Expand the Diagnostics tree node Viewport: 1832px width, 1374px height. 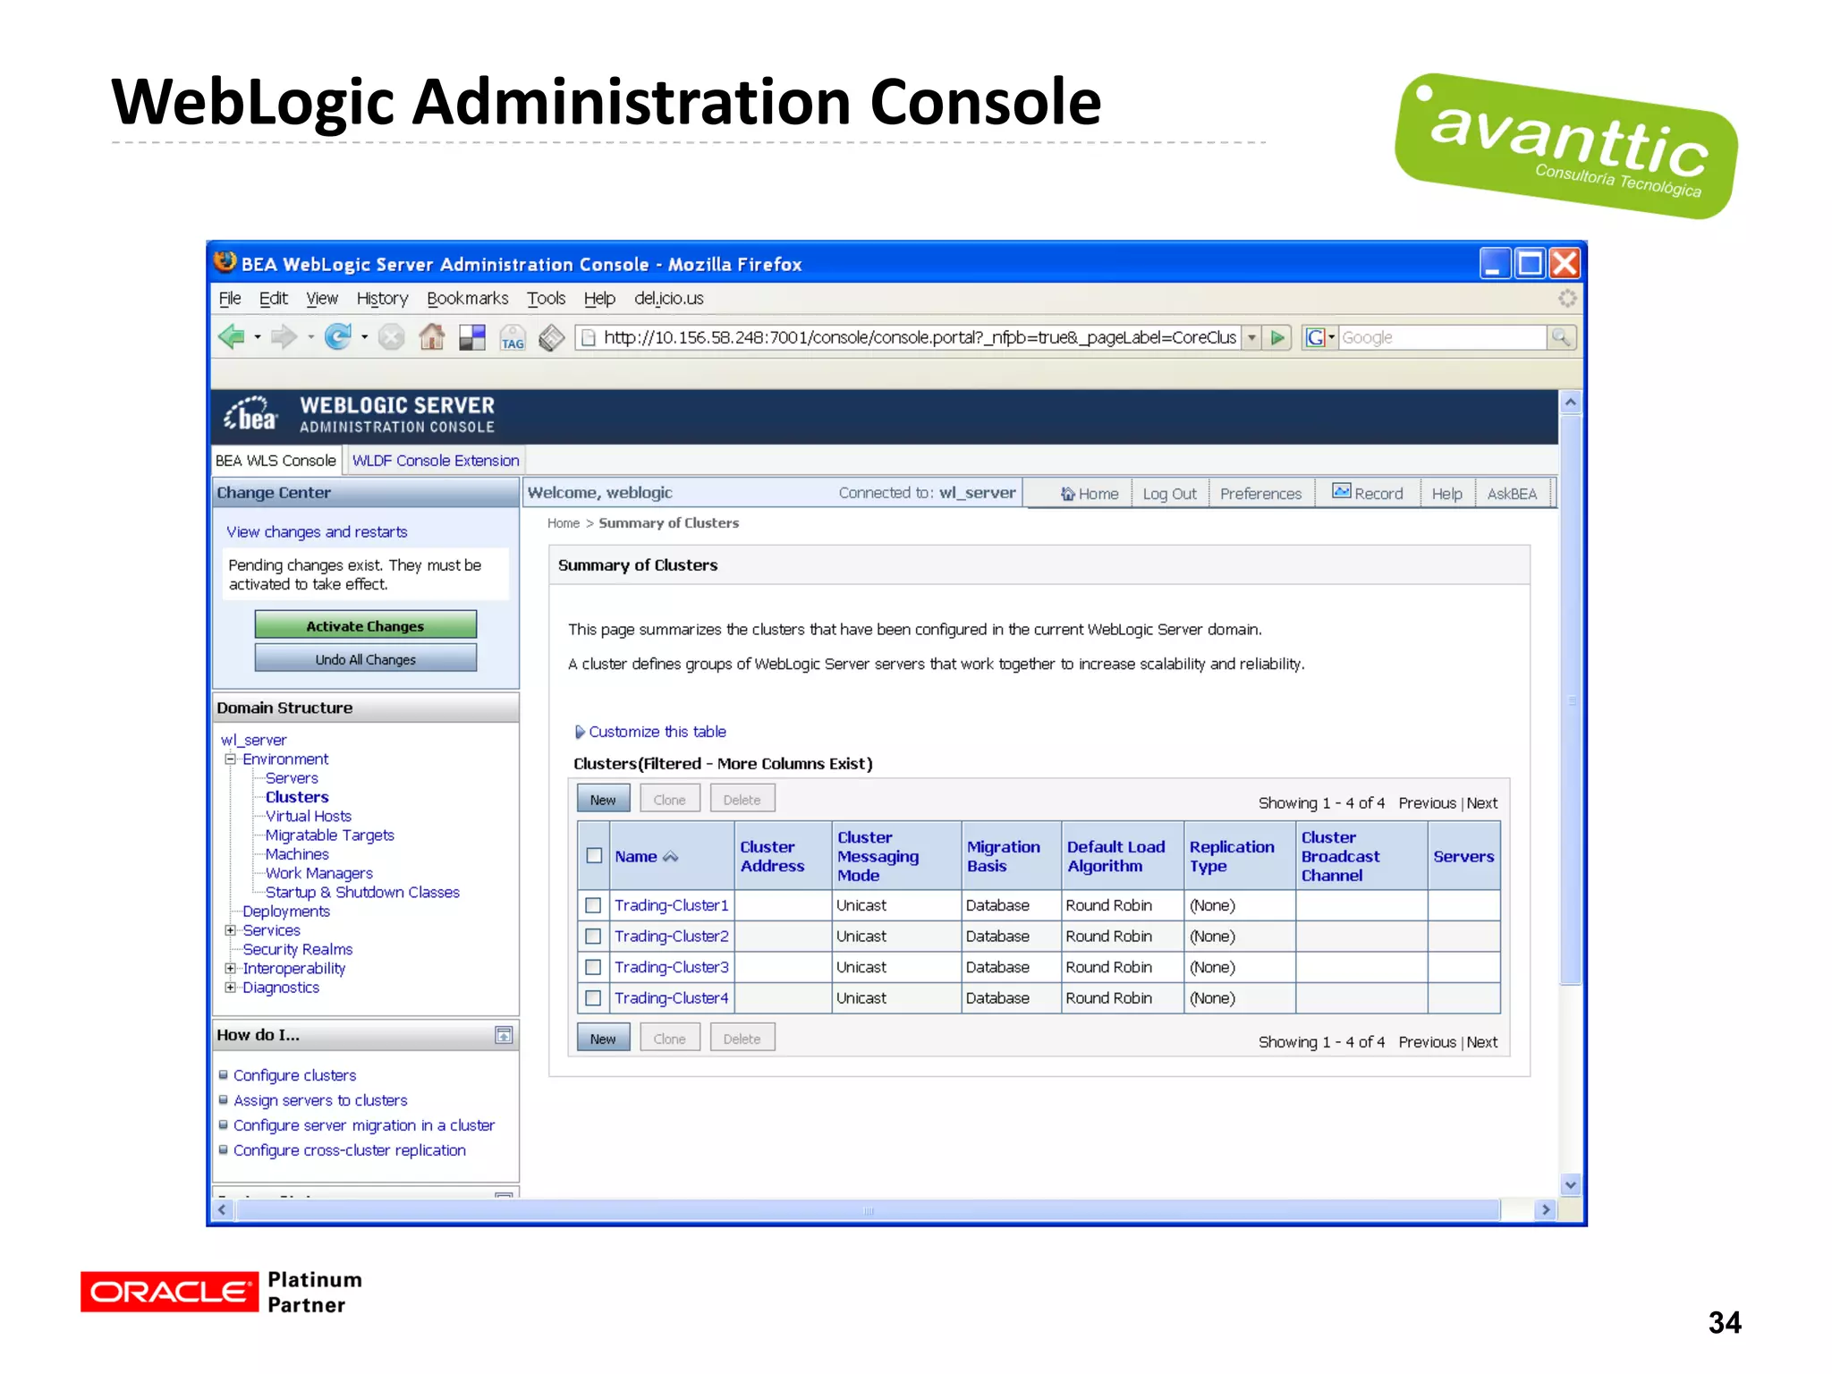click(x=230, y=988)
